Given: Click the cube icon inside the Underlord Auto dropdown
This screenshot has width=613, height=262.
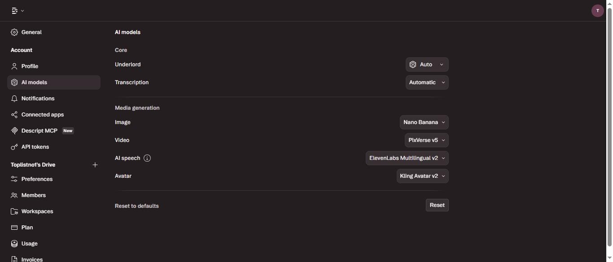Looking at the screenshot, I should click(x=413, y=64).
